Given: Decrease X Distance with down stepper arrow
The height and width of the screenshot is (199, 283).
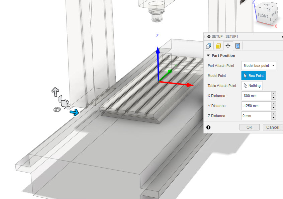Looking at the screenshot, I should pyautogui.click(x=274, y=98).
